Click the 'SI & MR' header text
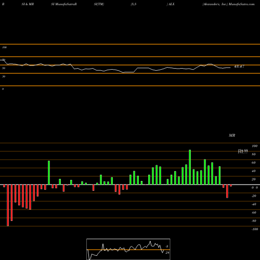The height and width of the screenshot is (260, 260). [28, 4]
